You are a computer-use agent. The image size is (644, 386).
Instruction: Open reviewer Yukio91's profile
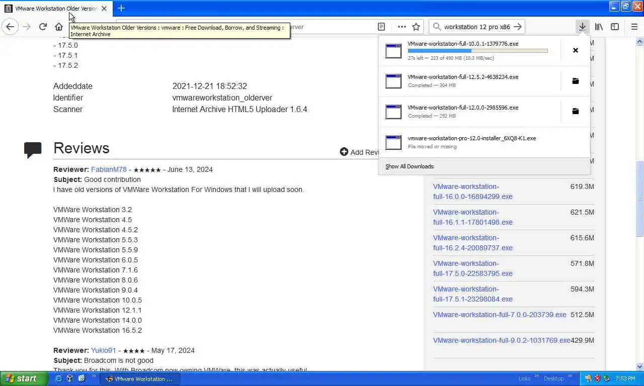point(103,350)
